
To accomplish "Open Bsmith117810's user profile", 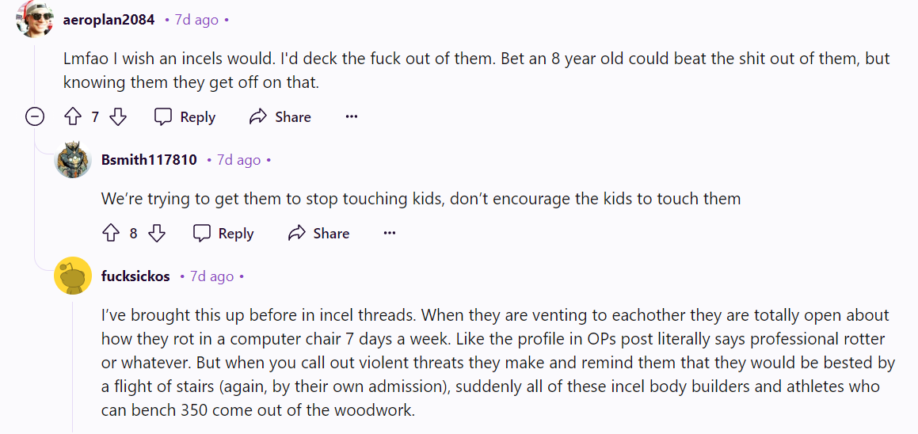I will point(149,160).
